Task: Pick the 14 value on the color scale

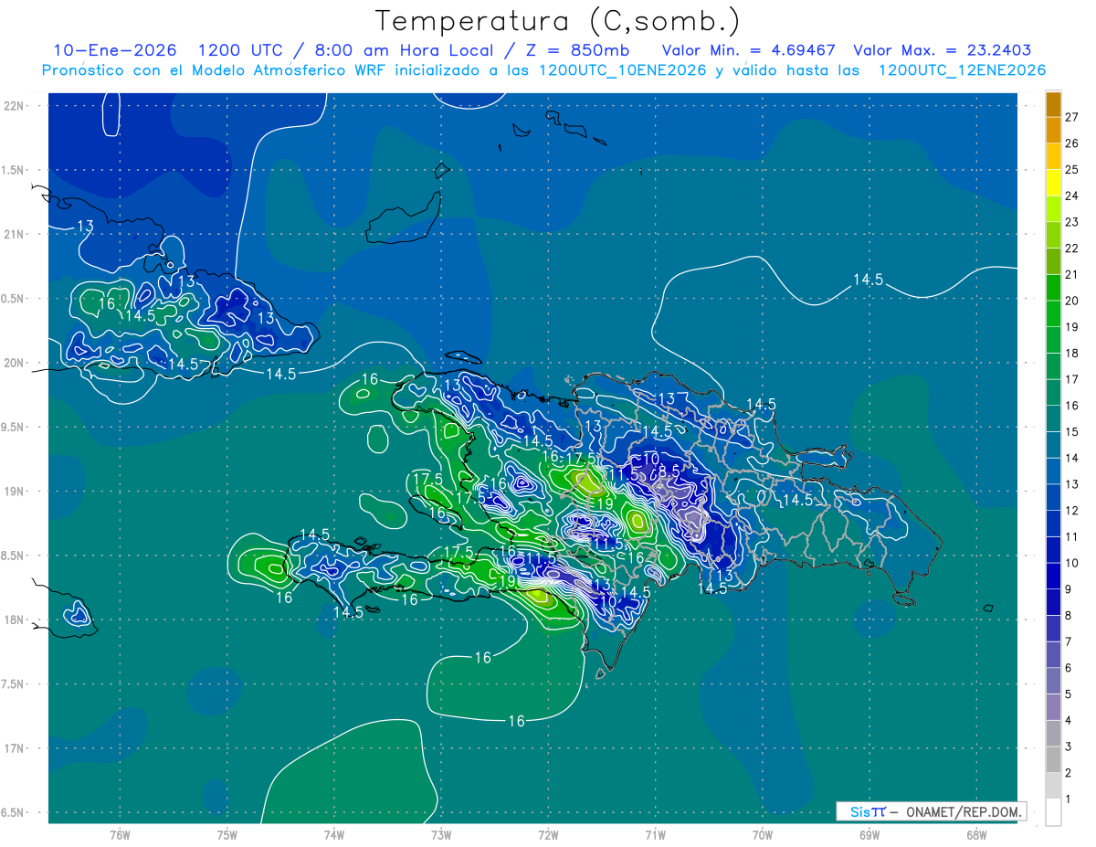Action: click(1072, 458)
